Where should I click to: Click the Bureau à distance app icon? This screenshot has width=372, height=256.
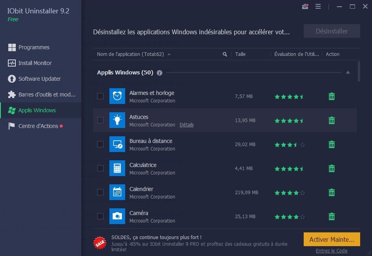pos(117,144)
